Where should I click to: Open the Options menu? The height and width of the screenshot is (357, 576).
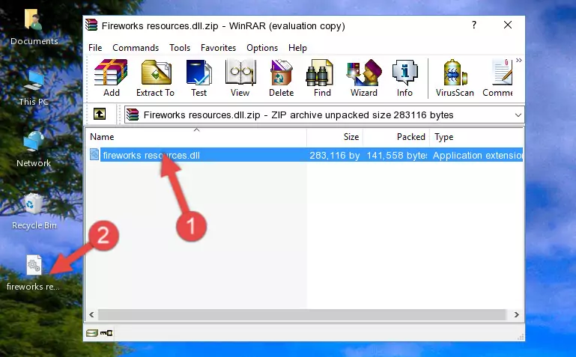[x=262, y=48]
